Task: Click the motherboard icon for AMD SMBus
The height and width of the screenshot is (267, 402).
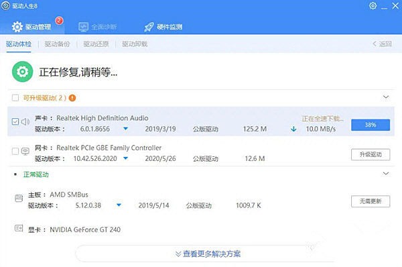Action: 19,198
